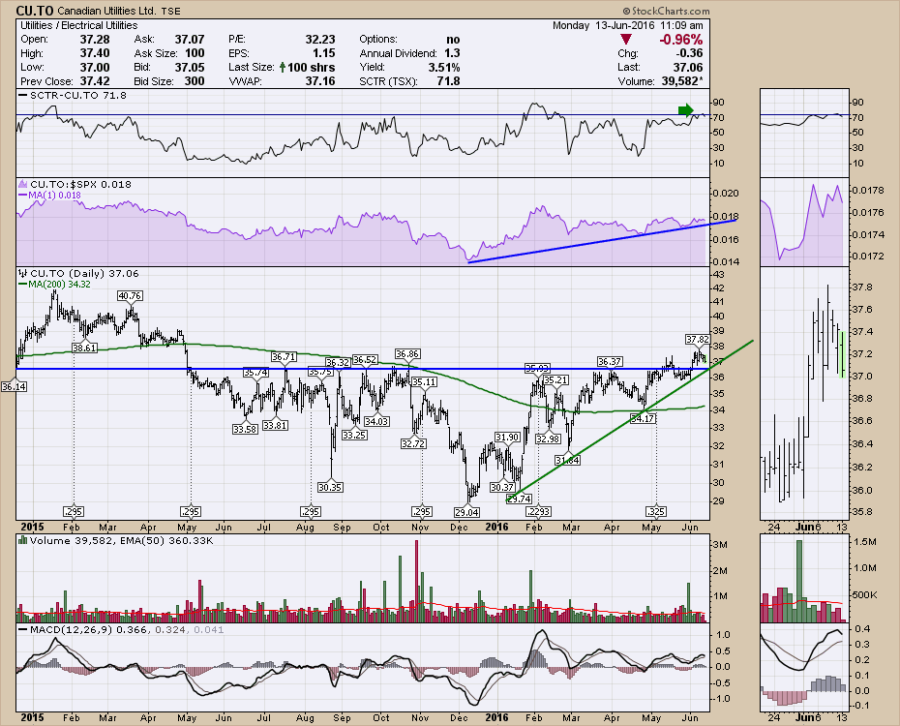Click the purple area icon beside CU.TO:$SPX legend
The width and height of the screenshot is (900, 726).
pos(22,184)
